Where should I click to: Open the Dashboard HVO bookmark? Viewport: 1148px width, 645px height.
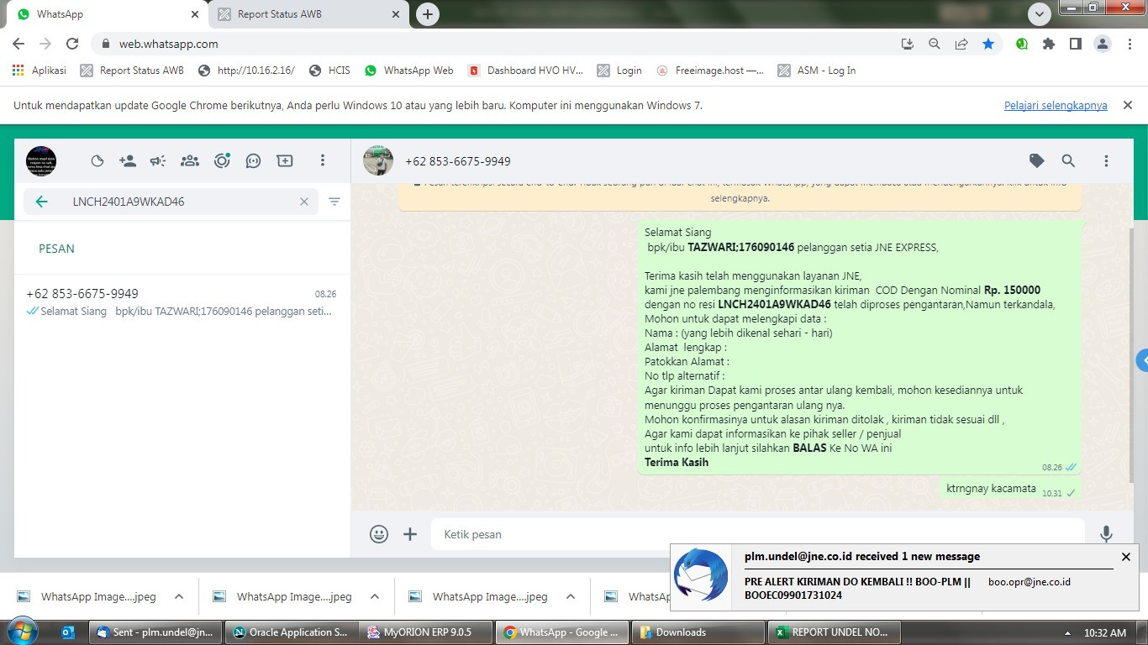click(x=525, y=71)
